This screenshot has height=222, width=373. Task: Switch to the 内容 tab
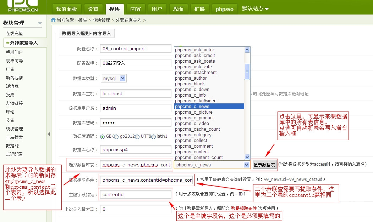(x=135, y=9)
